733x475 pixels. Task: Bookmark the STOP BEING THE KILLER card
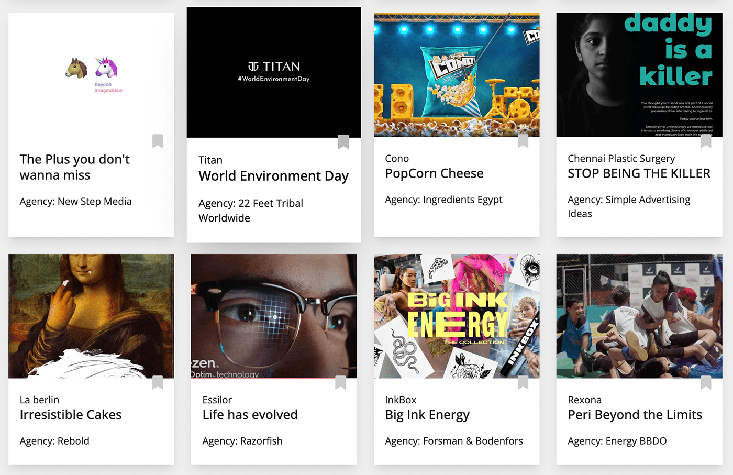tap(706, 141)
